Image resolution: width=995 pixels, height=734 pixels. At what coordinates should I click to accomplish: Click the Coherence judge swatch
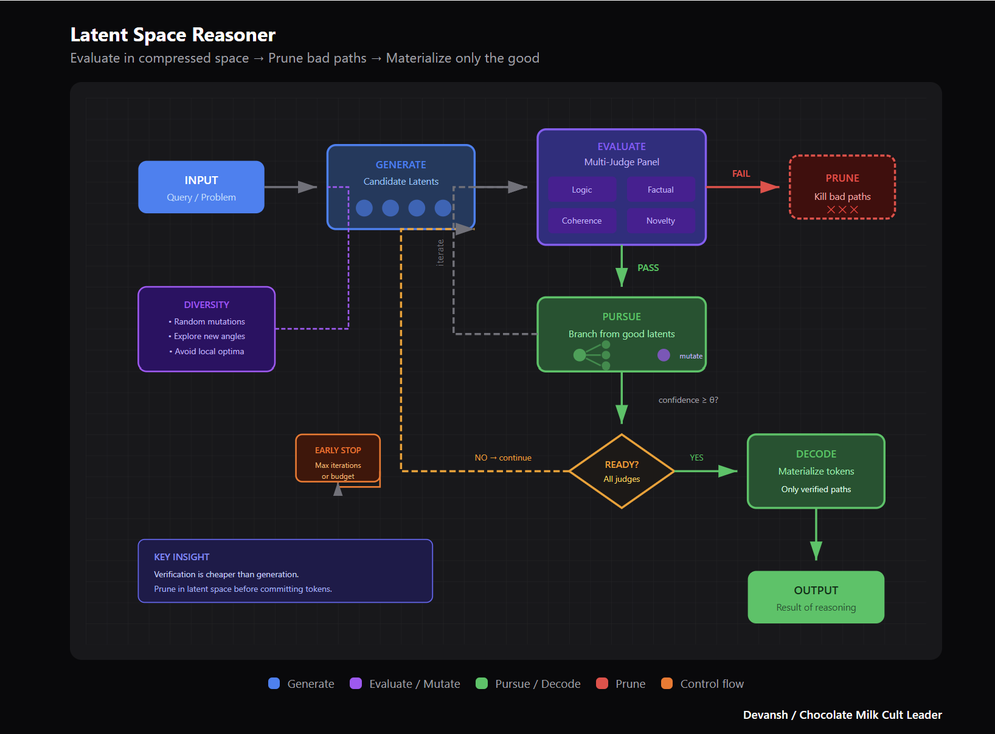[581, 220]
